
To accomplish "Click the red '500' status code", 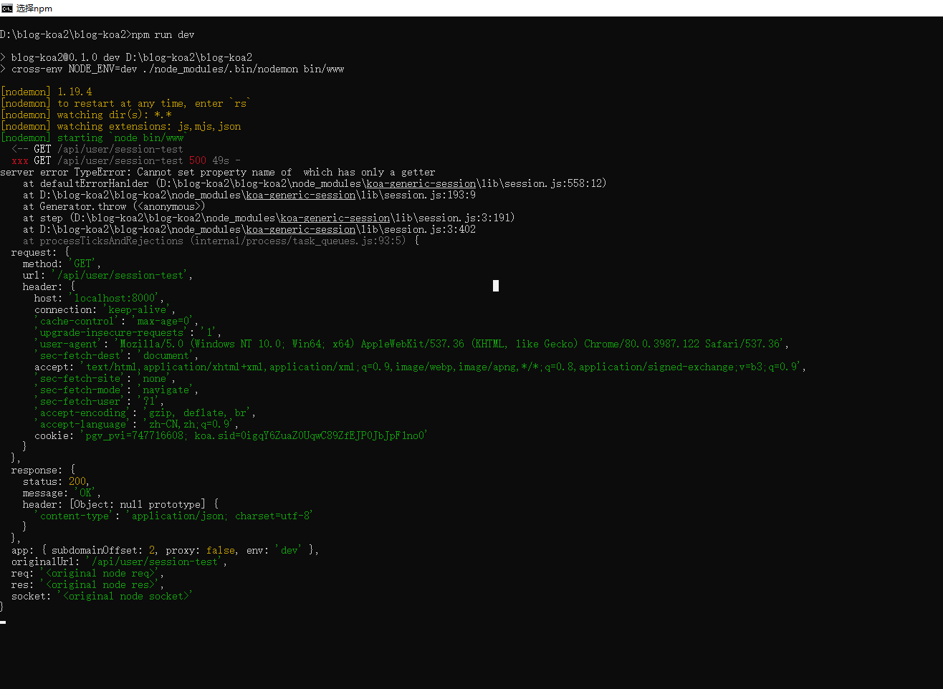I will [198, 160].
